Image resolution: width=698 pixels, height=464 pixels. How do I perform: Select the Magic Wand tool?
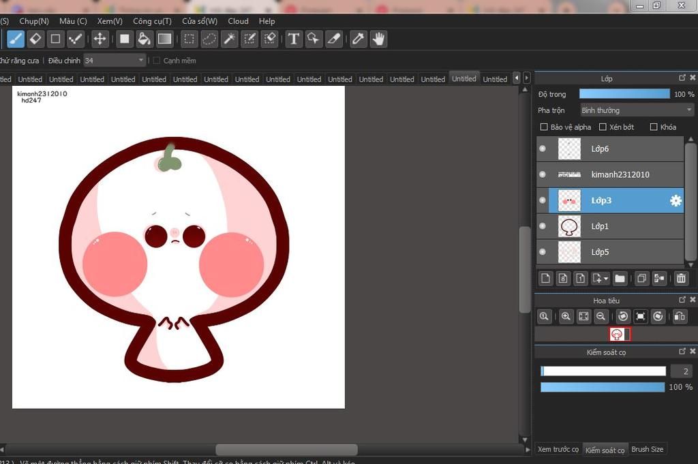tap(229, 39)
